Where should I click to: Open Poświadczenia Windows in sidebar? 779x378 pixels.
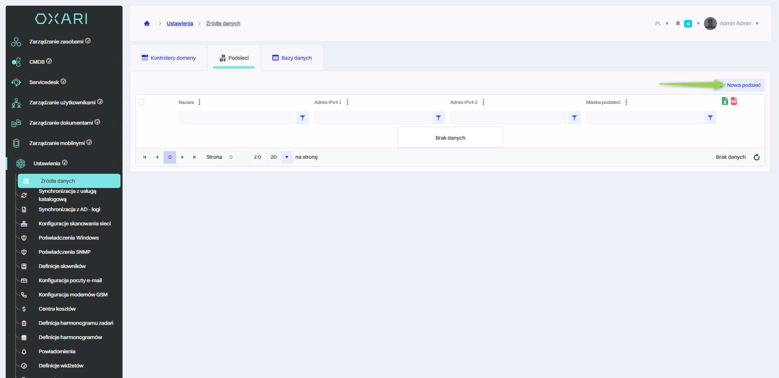click(69, 238)
